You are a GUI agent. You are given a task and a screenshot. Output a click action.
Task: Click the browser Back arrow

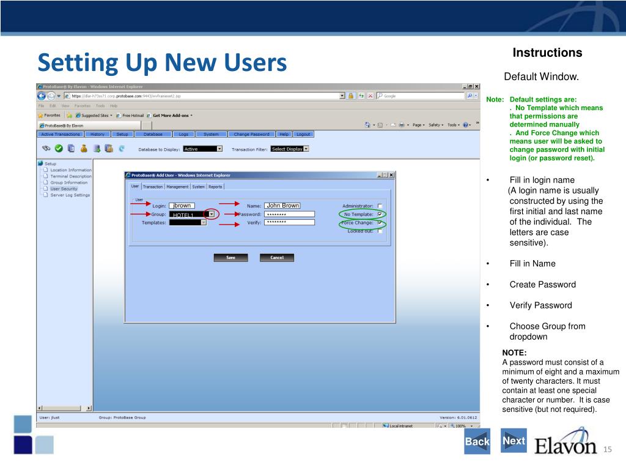point(42,96)
